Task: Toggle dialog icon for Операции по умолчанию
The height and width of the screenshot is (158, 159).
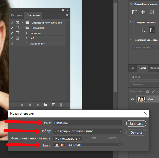Action: pyautogui.click(x=17, y=22)
